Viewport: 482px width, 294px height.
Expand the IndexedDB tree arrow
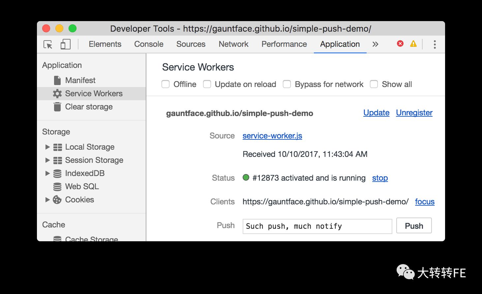(47, 173)
